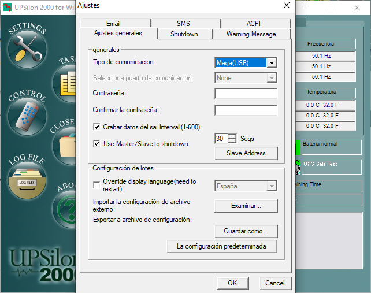The image size is (371, 293).
Task: Decrease interval seconds with down arrow
Action: tap(232, 141)
